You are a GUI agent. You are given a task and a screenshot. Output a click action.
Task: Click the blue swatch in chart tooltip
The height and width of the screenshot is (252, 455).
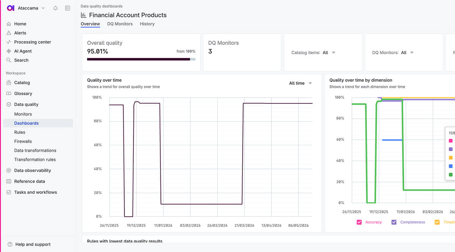[x=450, y=166]
